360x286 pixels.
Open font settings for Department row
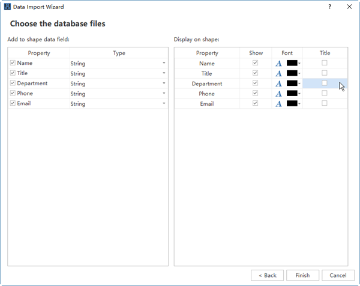click(x=278, y=84)
